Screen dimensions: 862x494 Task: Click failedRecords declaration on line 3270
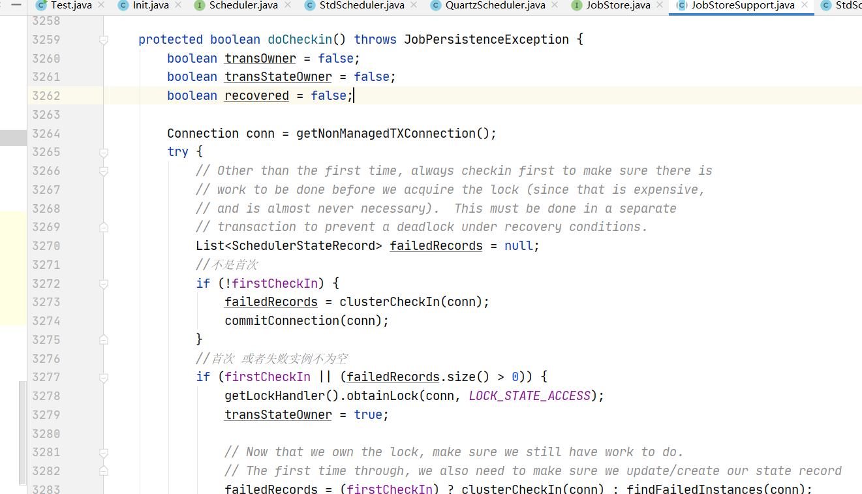436,246
